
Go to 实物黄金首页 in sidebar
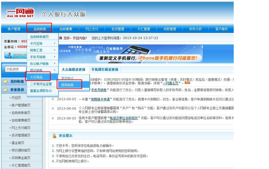21,158
